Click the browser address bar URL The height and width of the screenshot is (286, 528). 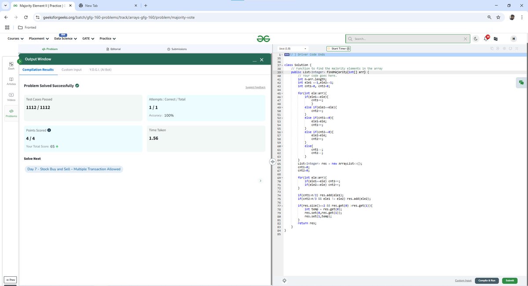coord(119,17)
